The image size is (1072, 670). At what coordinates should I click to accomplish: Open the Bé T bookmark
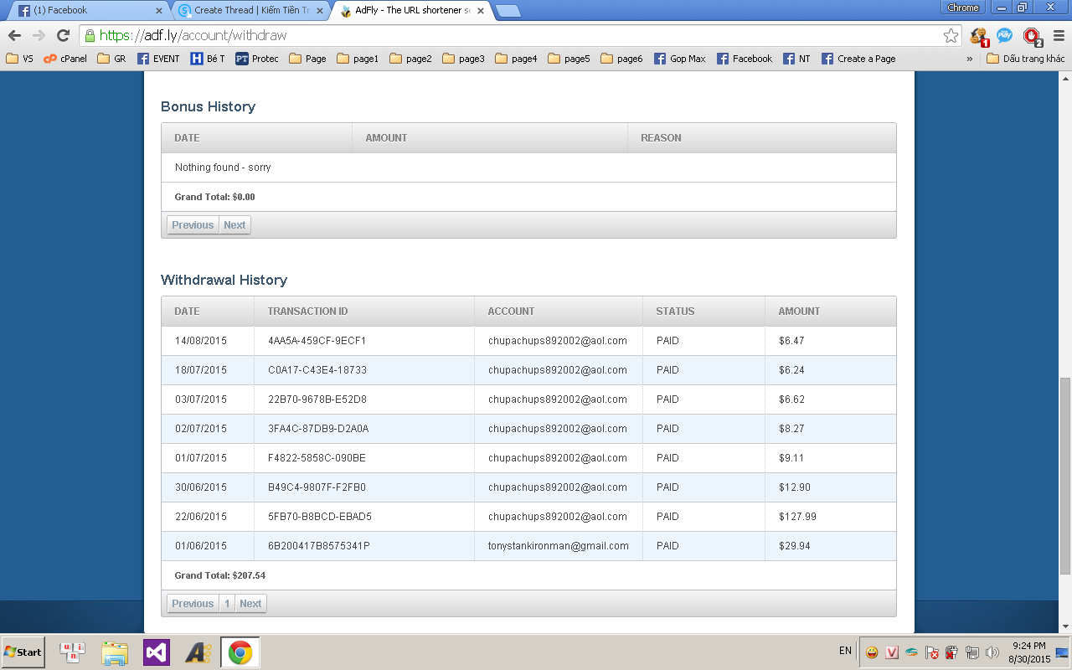(208, 59)
